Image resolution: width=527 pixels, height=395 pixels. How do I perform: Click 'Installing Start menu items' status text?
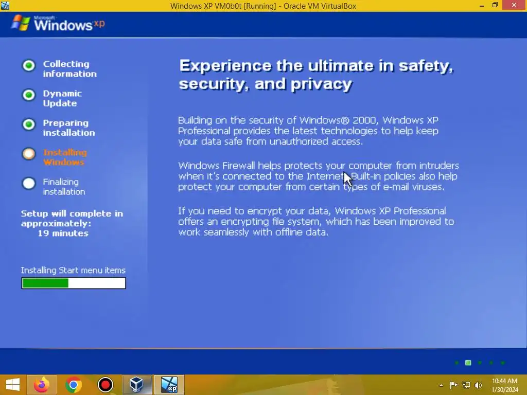tap(73, 271)
